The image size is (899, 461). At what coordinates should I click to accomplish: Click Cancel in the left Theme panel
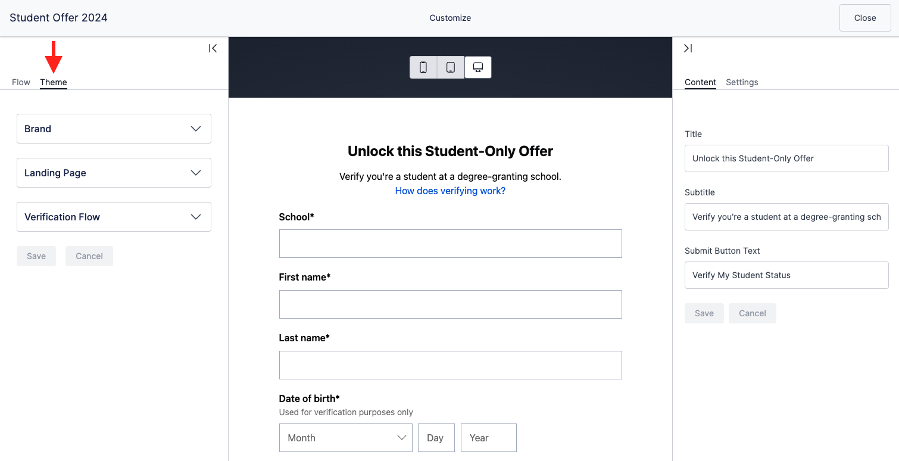(x=89, y=256)
